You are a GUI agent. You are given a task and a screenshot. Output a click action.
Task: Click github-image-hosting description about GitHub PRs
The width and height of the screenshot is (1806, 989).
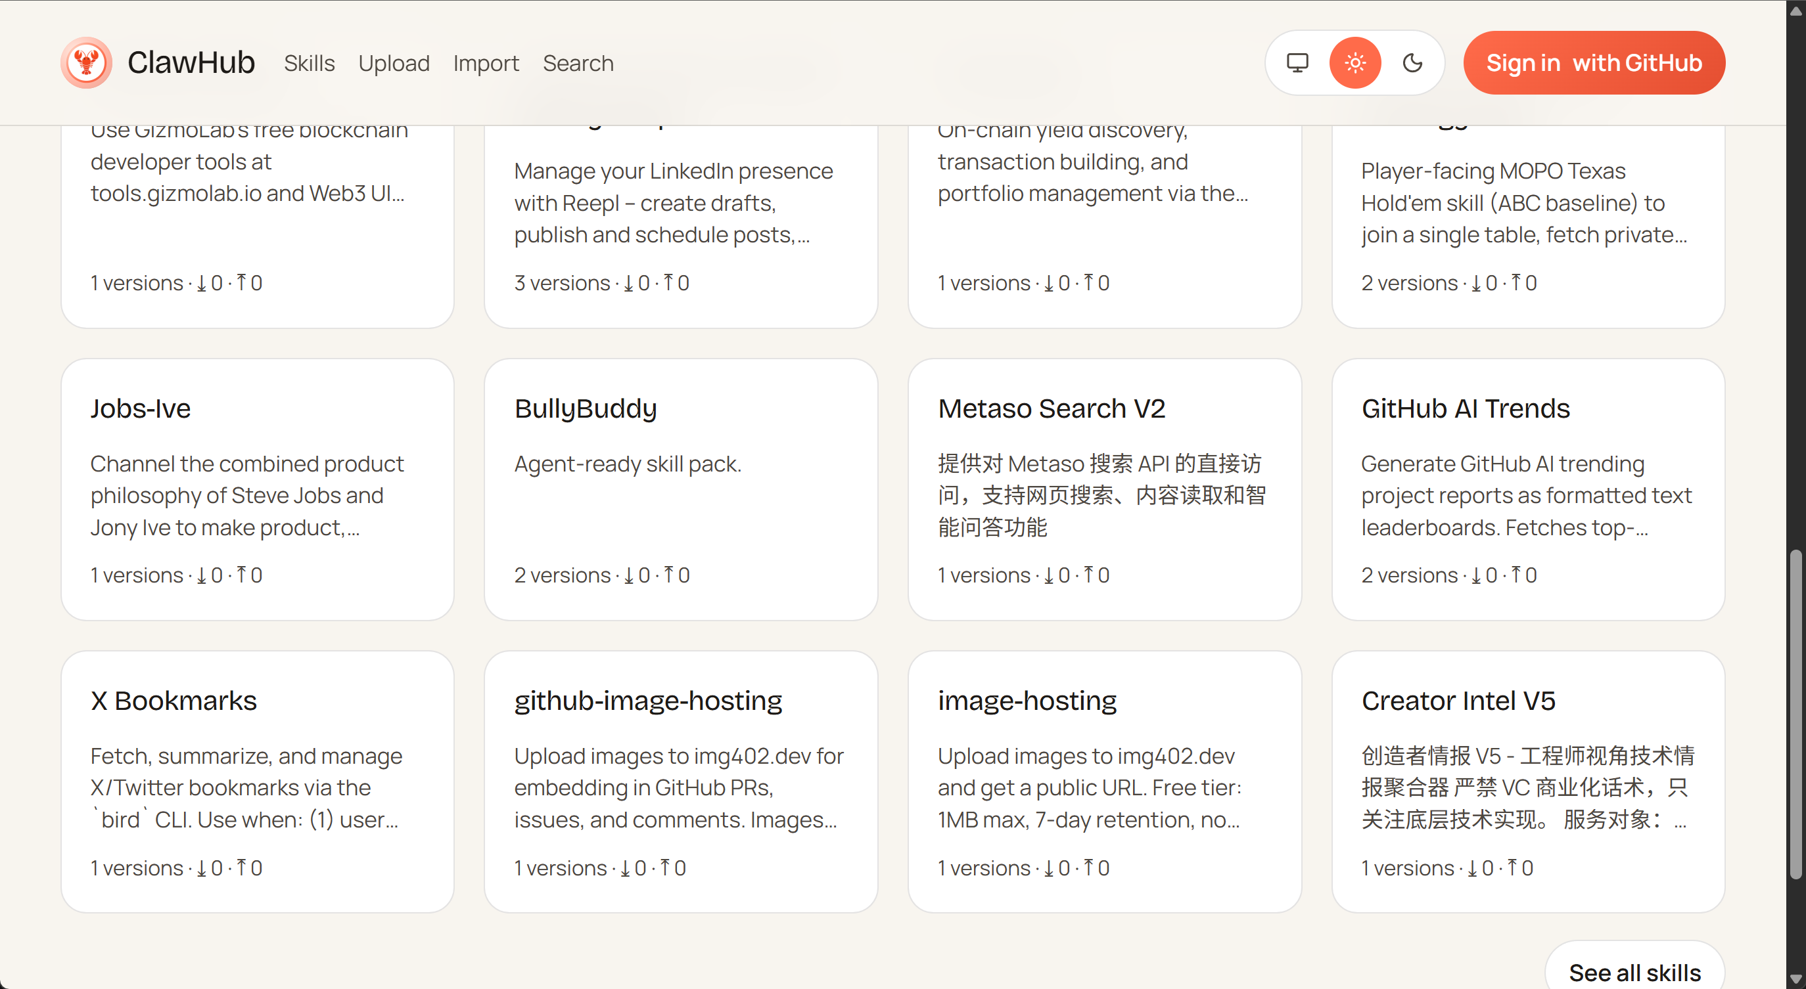pyautogui.click(x=678, y=788)
